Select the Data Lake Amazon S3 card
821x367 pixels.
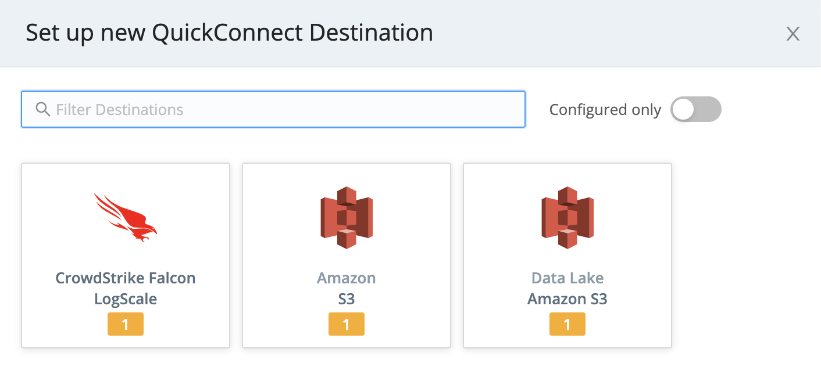pos(567,256)
